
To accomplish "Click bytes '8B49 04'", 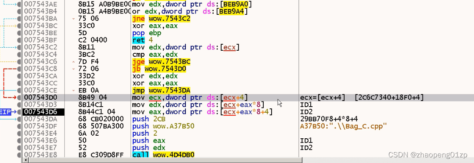I will tap(92, 98).
